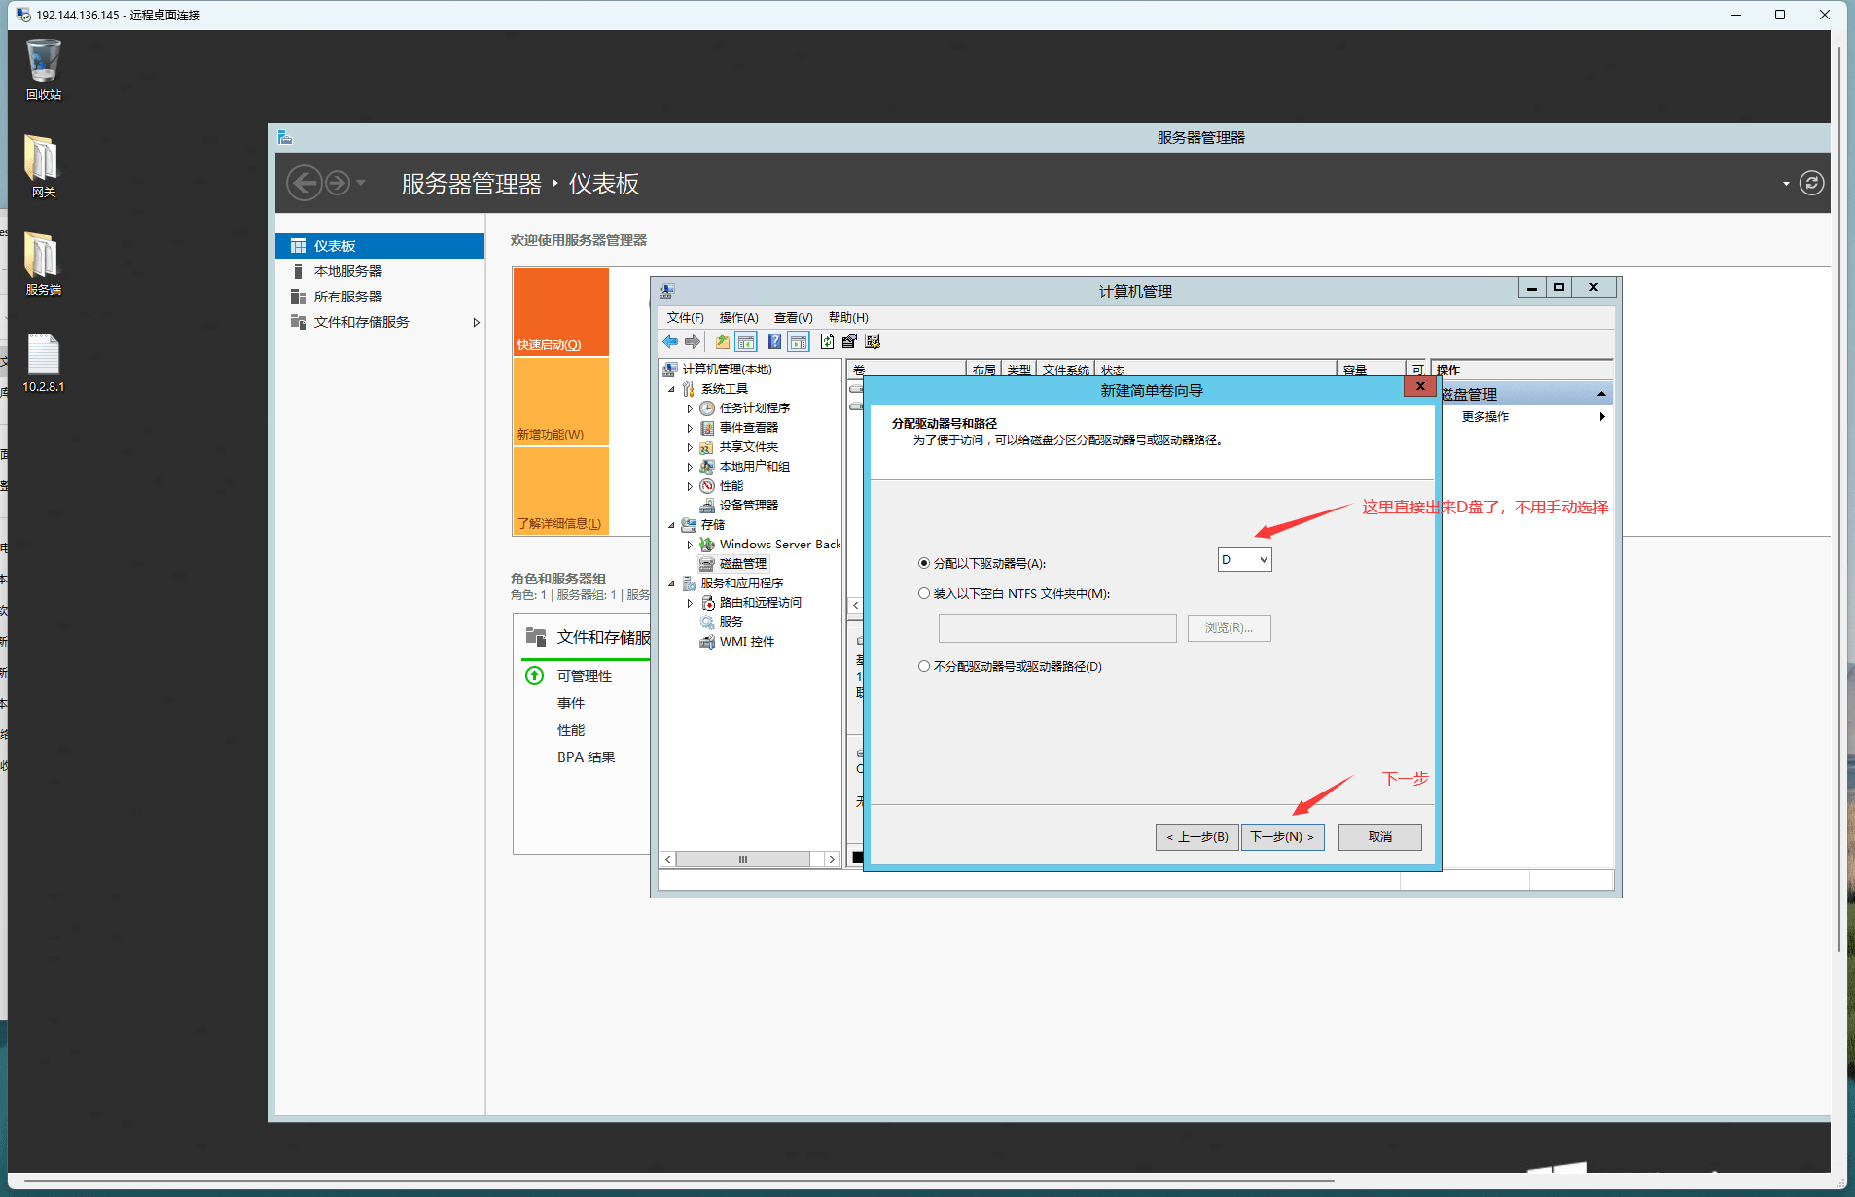Expand the 任务计划程序 tree node
The image size is (1855, 1197).
point(690,408)
